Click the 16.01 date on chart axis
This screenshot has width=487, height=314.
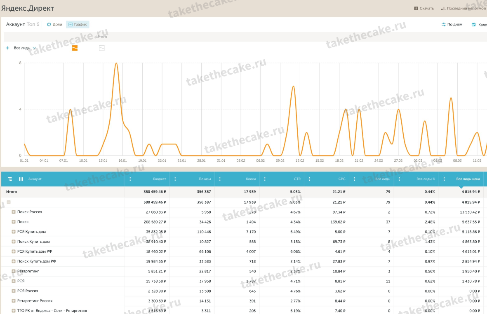coord(123,160)
